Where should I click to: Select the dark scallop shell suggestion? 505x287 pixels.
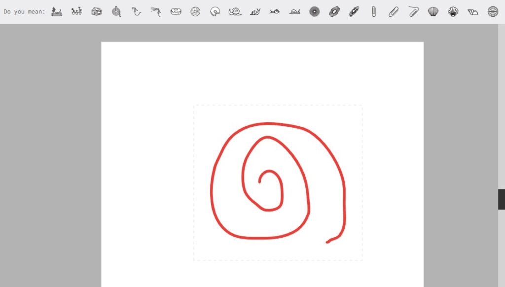point(453,12)
